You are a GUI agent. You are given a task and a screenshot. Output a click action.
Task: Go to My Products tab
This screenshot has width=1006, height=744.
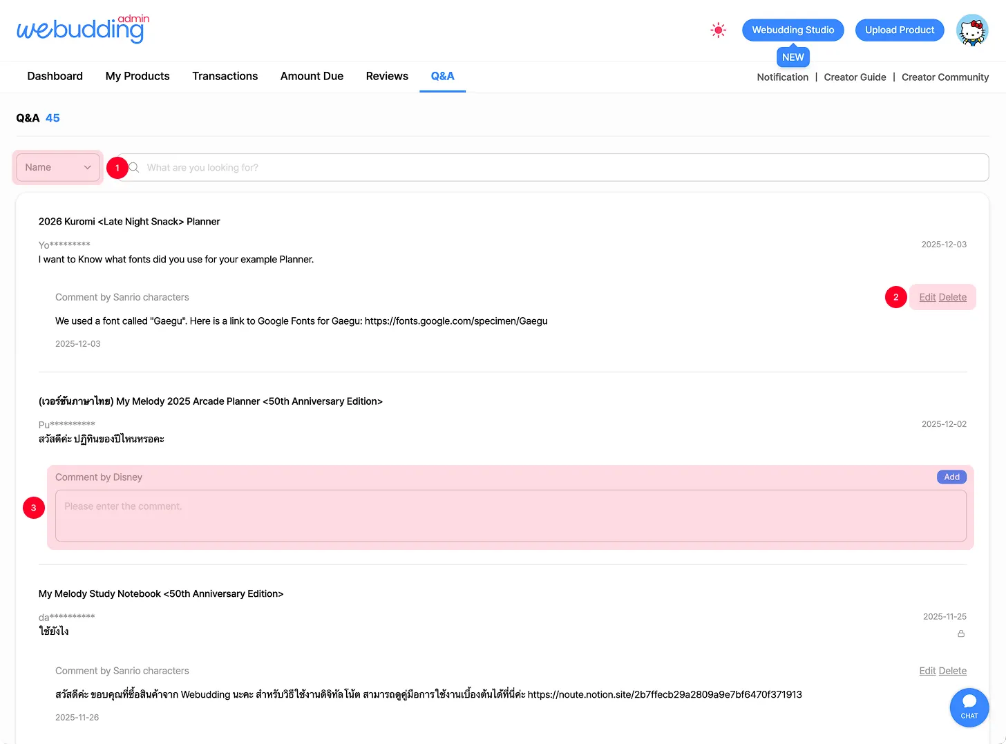tap(137, 76)
